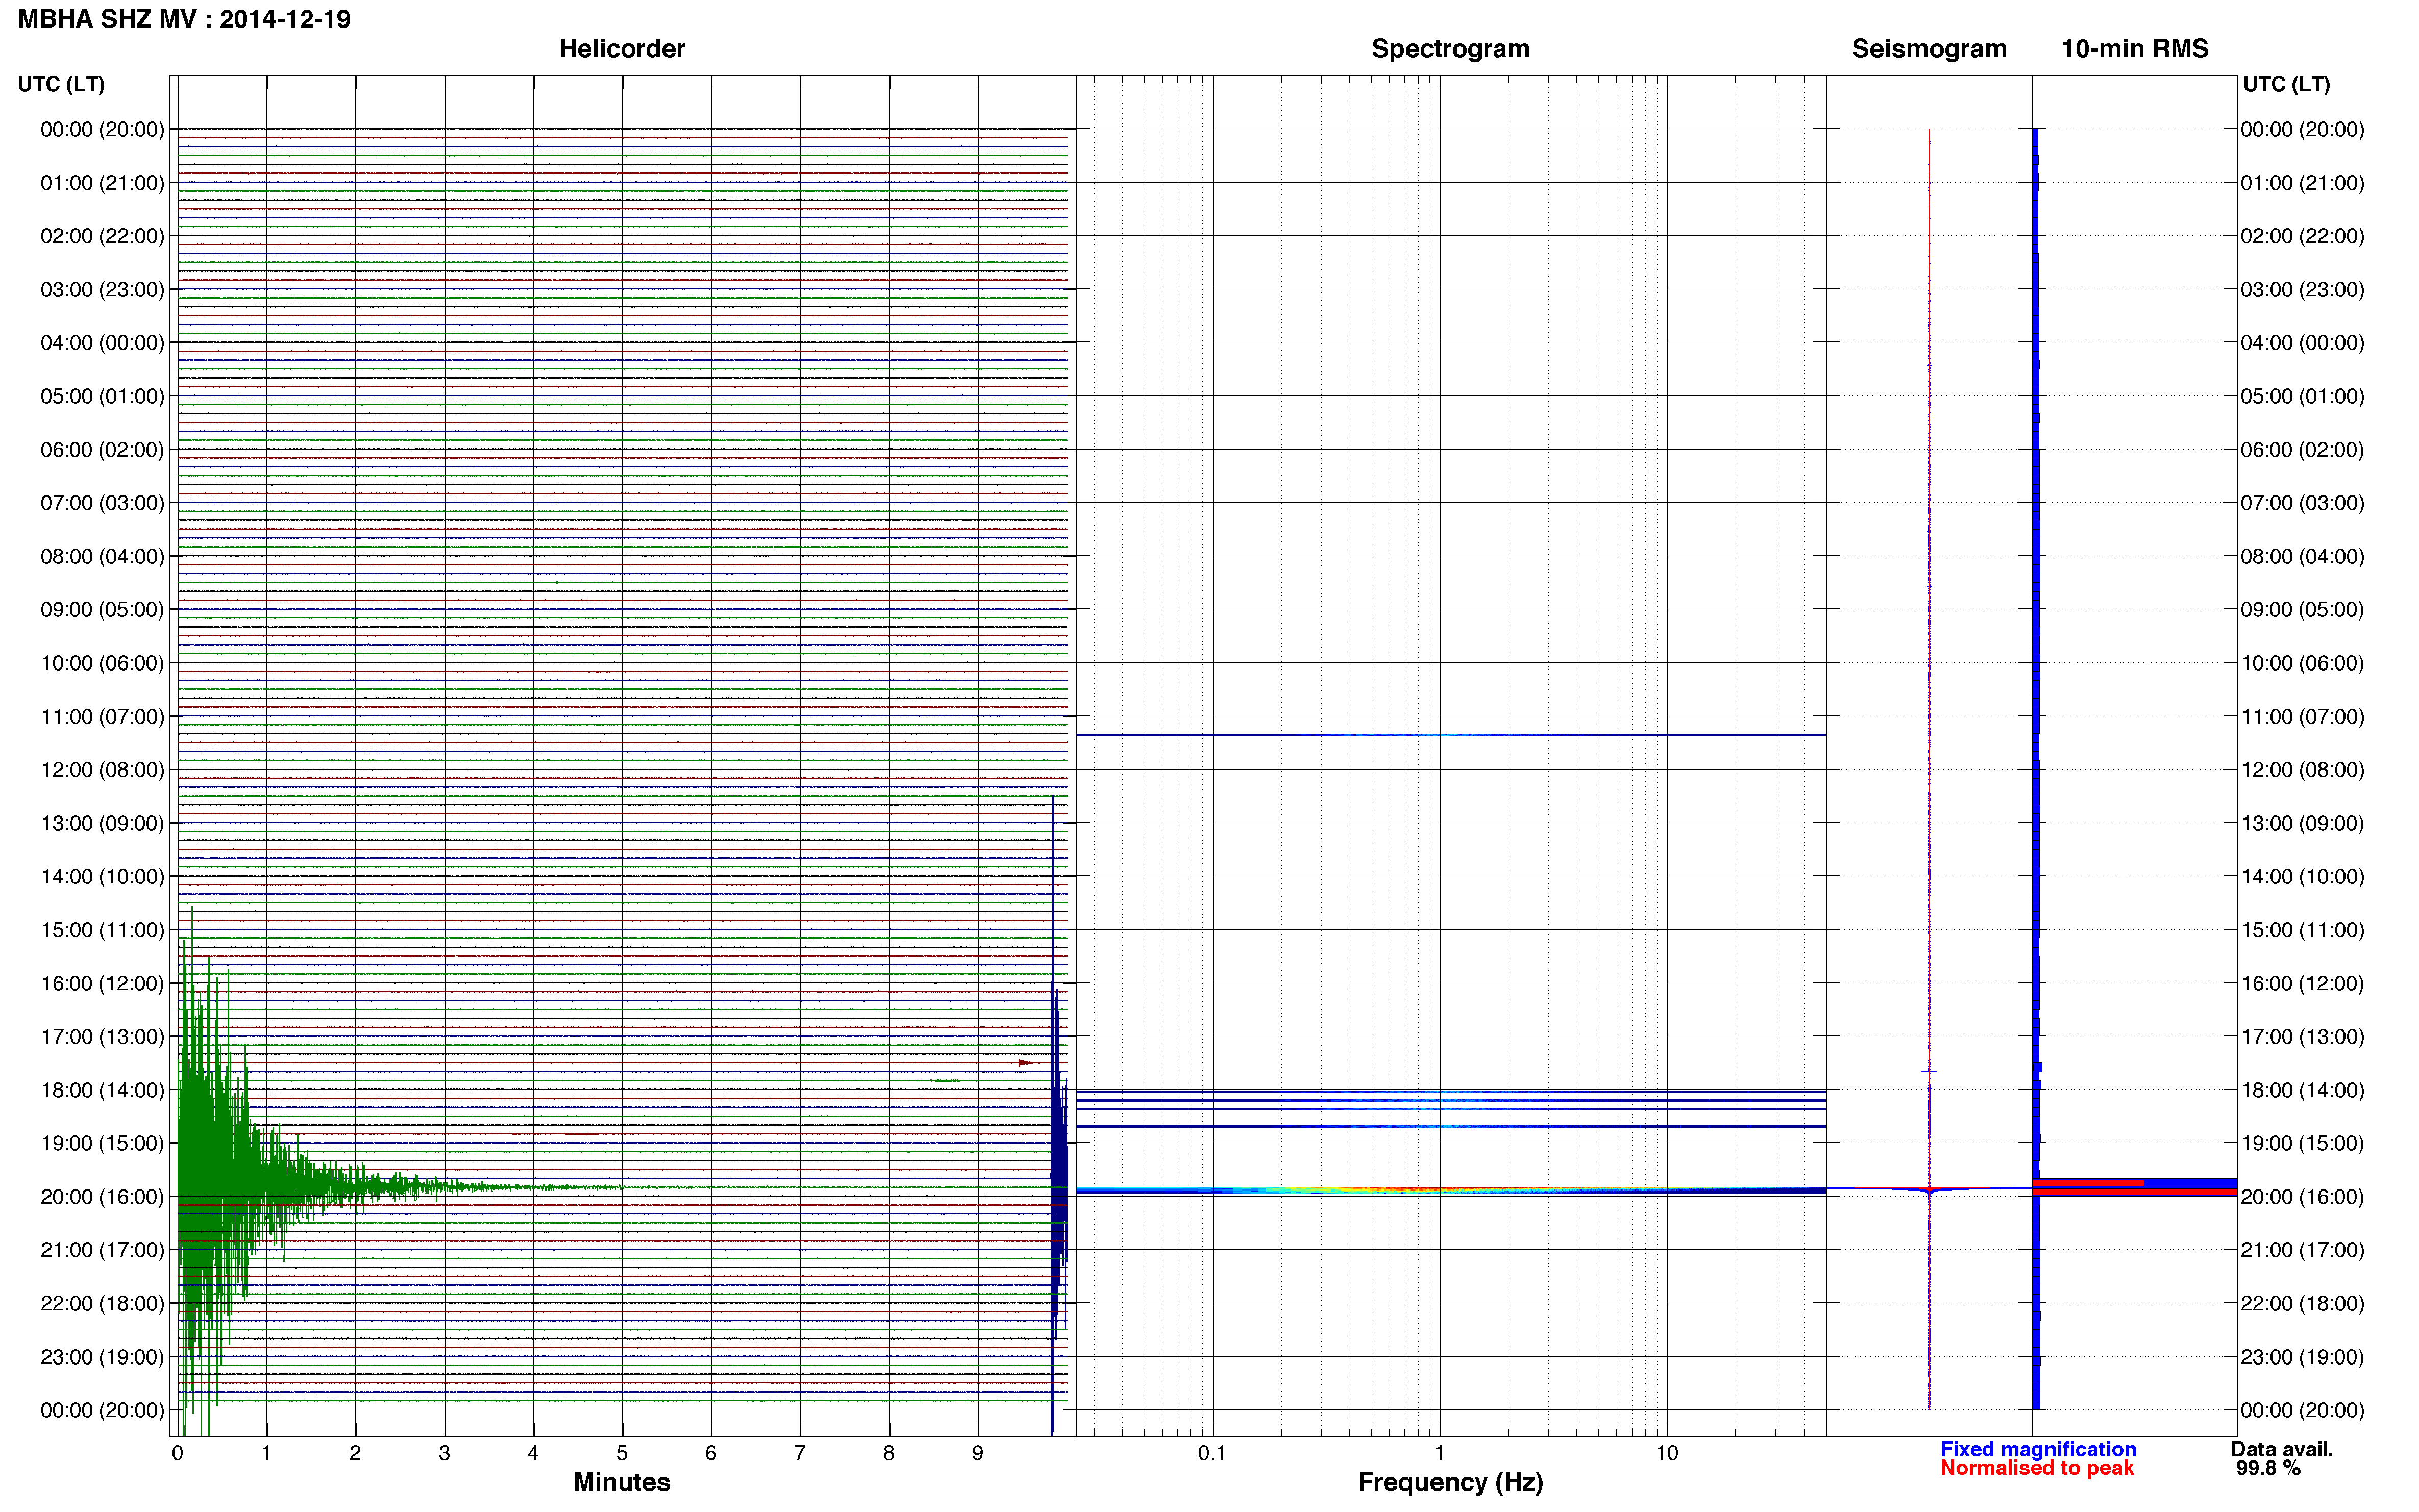Click the left '05:00 (01:00)' time label
Viewport: 2419px width, 1512px height.
click(x=102, y=396)
